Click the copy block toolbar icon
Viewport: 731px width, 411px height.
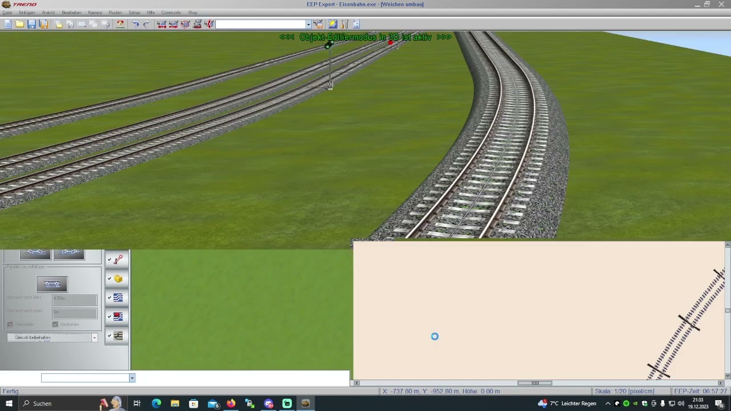pyautogui.click(x=58, y=24)
